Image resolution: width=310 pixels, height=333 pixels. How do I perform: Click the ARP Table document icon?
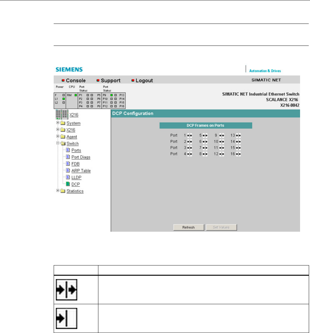[68, 170]
